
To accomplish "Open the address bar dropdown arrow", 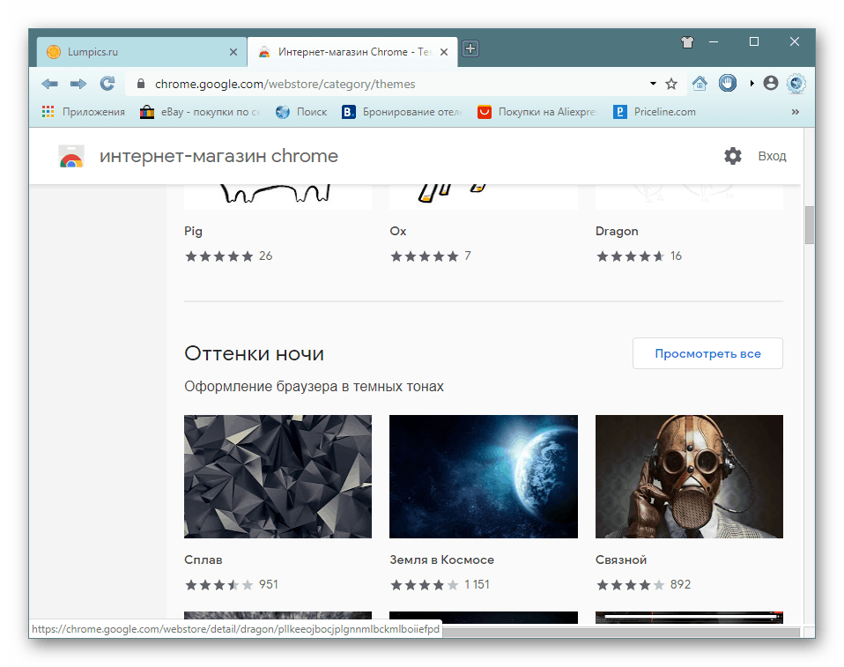I will click(653, 84).
